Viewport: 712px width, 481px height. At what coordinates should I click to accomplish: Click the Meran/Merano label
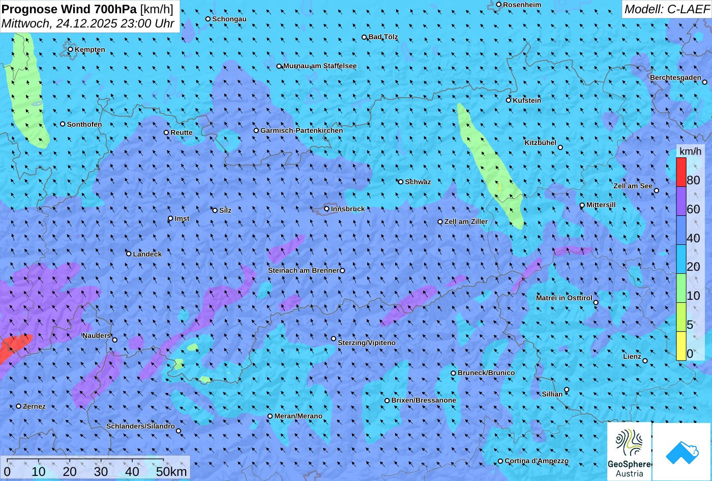click(299, 416)
